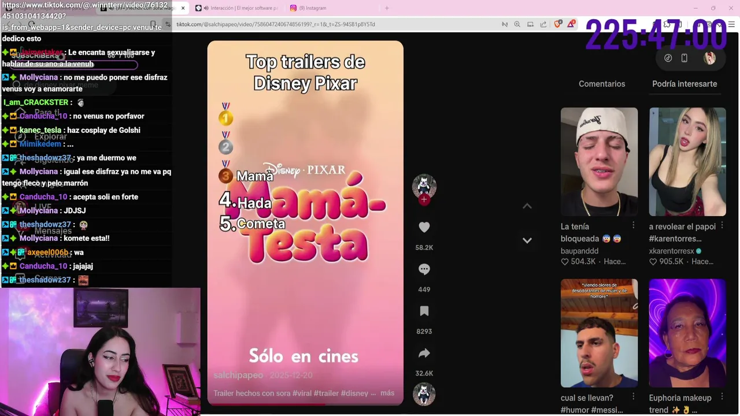Open more options for 'a revolear el papoi' video
Image resolution: width=740 pixels, height=416 pixels.
(722, 225)
